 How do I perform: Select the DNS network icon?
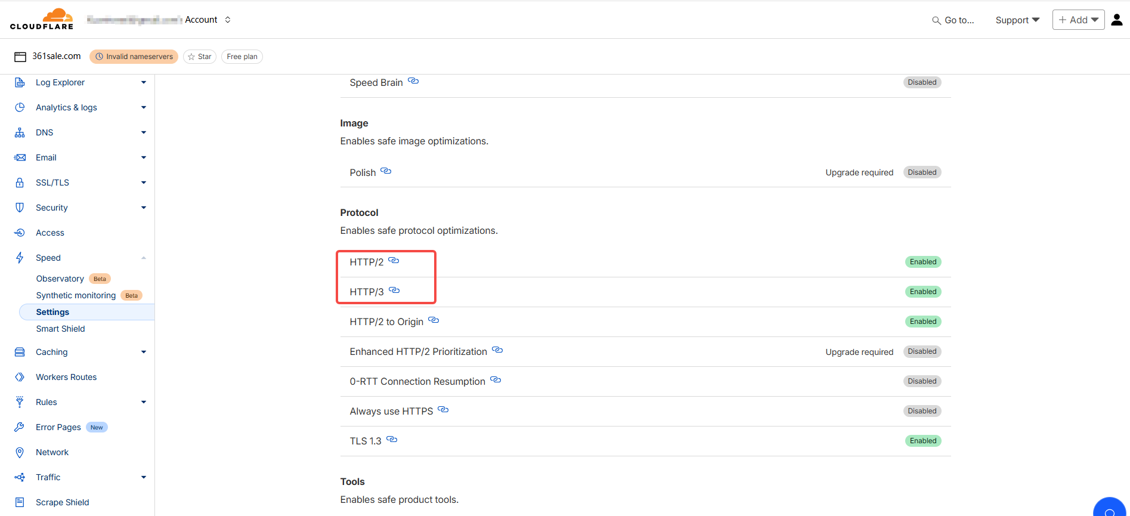[20, 132]
